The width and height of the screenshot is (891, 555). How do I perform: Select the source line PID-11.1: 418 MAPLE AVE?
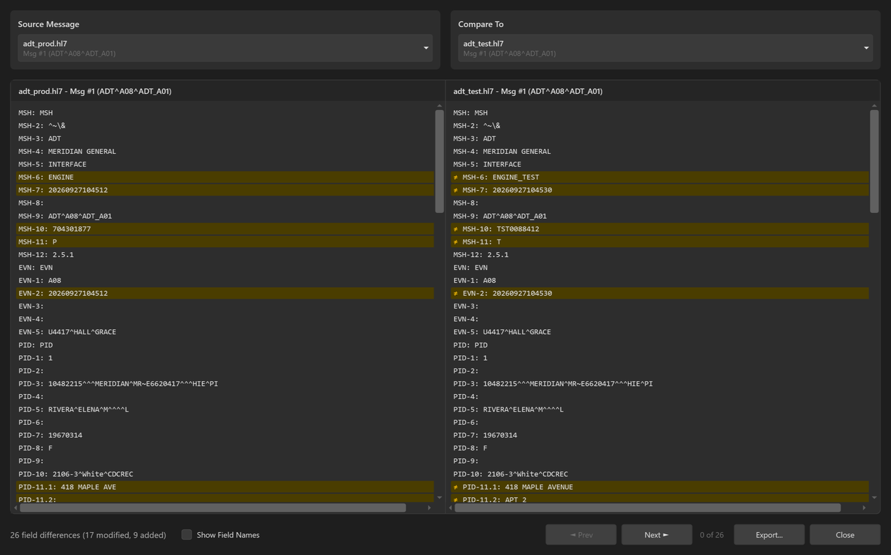pyautogui.click(x=225, y=487)
